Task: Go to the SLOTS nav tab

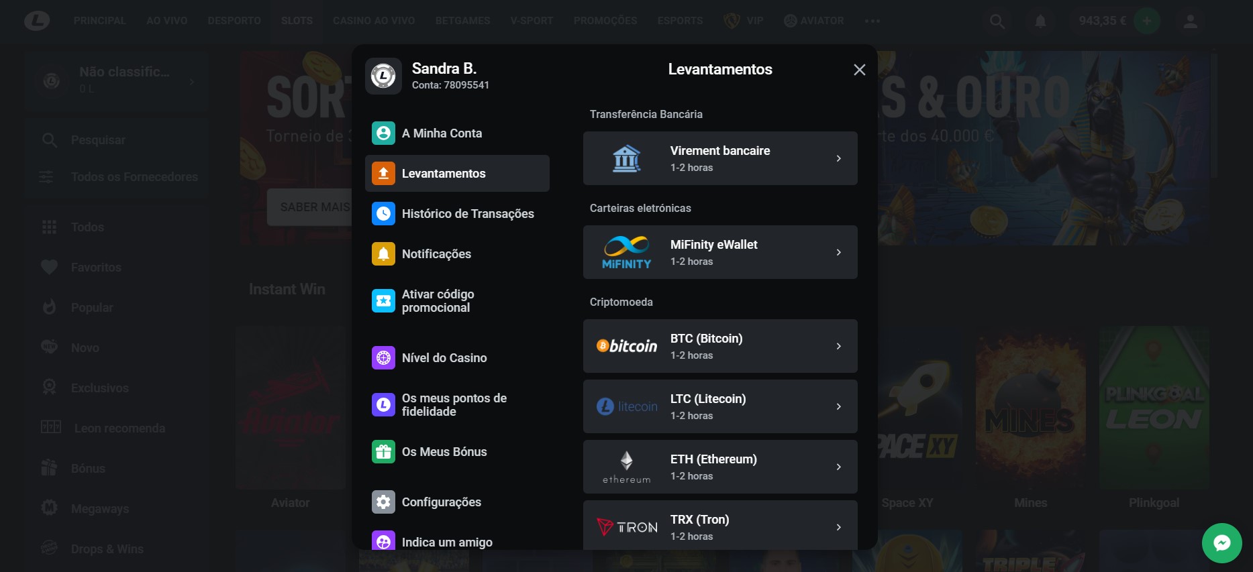Action: (297, 21)
